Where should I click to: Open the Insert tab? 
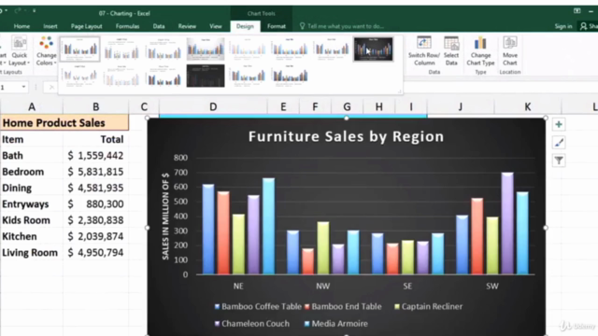click(50, 26)
